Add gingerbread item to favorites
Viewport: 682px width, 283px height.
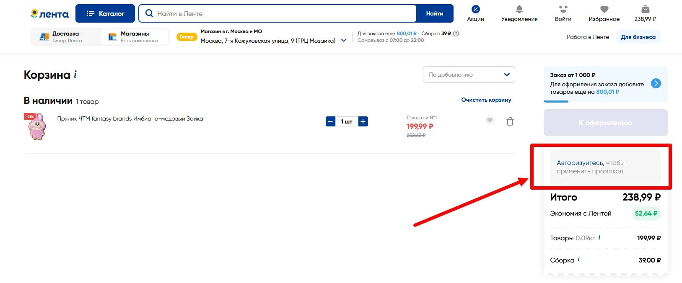point(490,121)
